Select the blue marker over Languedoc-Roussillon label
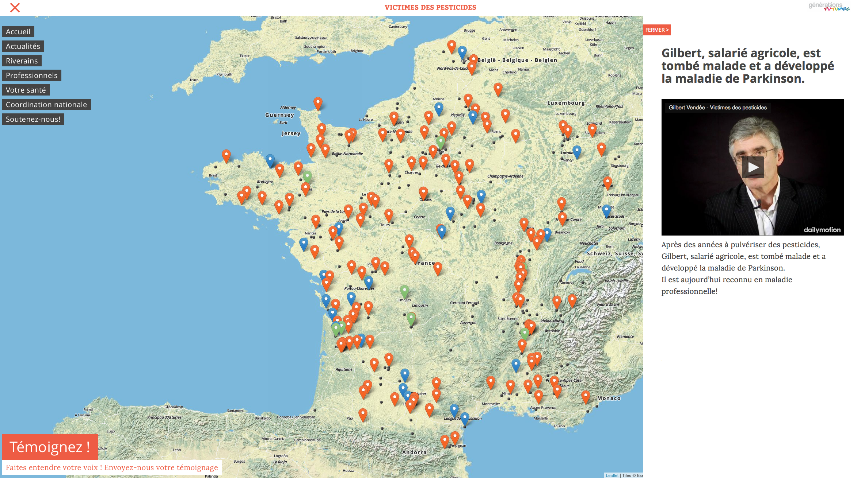 454,411
